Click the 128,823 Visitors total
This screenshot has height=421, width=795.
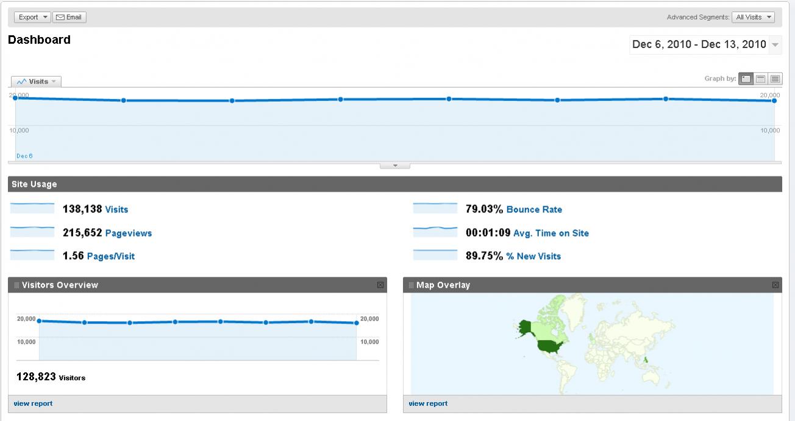click(x=51, y=377)
